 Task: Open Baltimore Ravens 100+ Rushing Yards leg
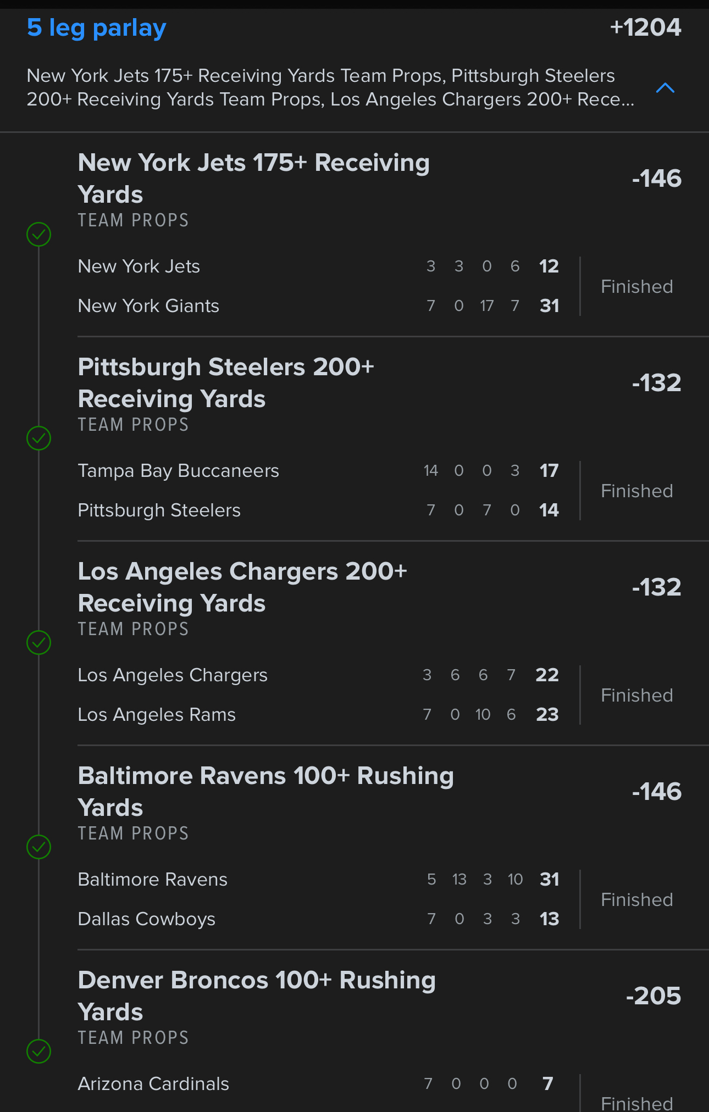coord(265,791)
